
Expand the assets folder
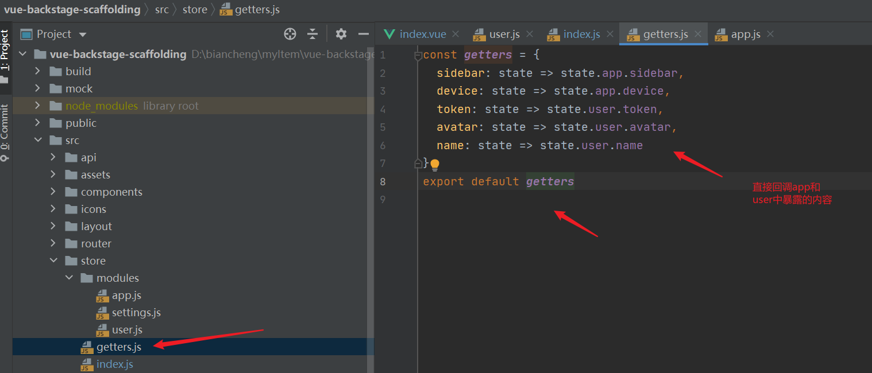click(x=53, y=174)
